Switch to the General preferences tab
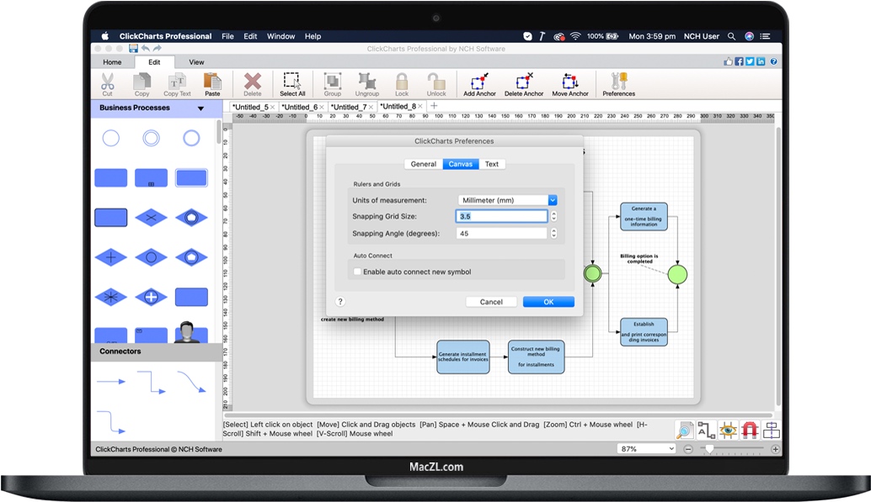The height and width of the screenshot is (502, 871). coord(424,164)
